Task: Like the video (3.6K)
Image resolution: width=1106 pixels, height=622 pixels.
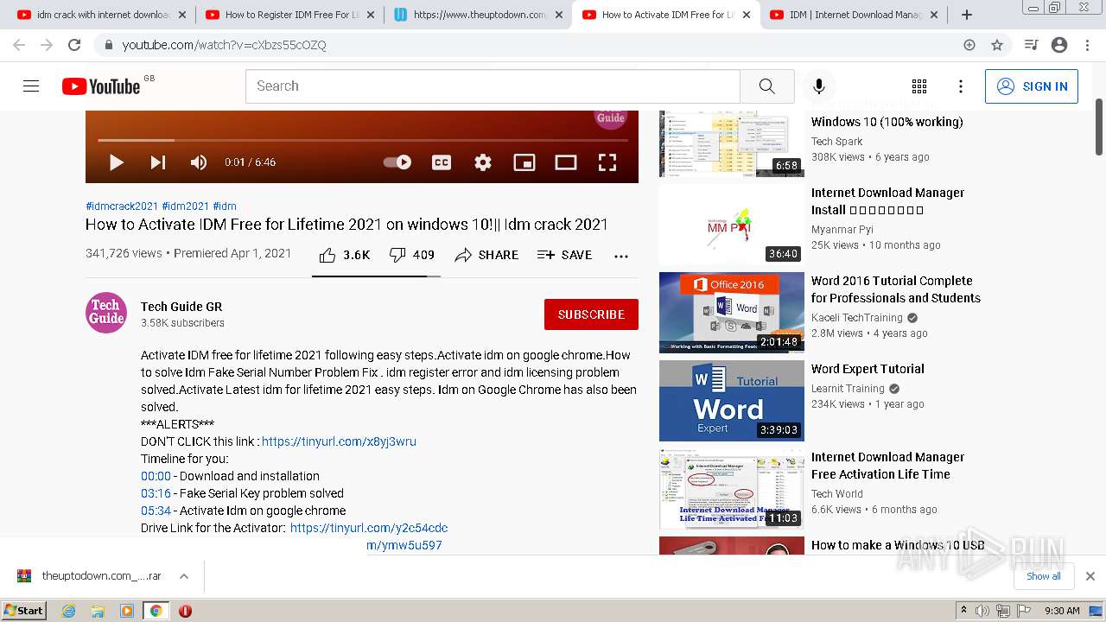Action: pyautogui.click(x=344, y=255)
